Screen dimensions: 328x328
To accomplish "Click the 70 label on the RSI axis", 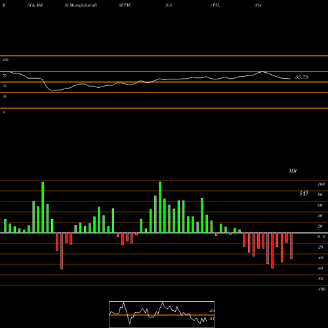I will 5,75.
